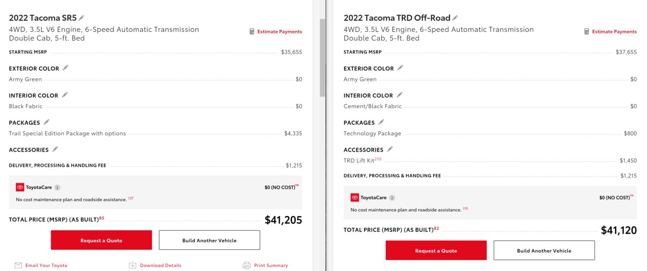Open ToyotaCare info icon in SR5 panel
Image resolution: width=647 pixels, height=271 pixels.
[57, 188]
